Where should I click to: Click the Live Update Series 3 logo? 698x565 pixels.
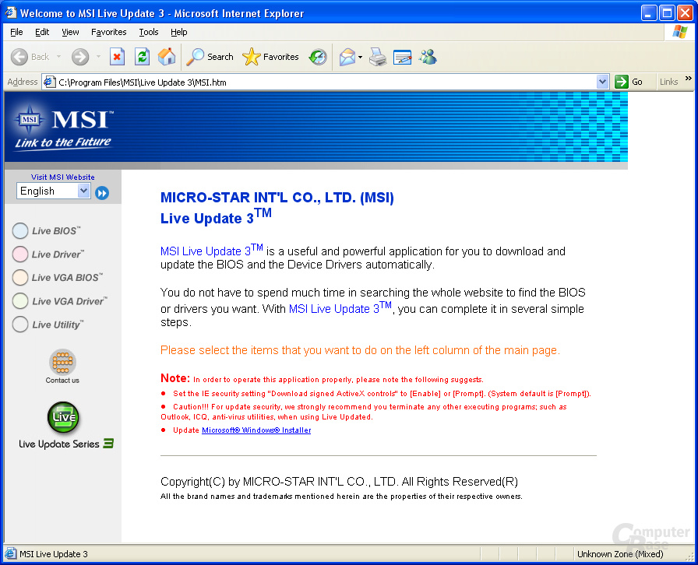[65, 426]
